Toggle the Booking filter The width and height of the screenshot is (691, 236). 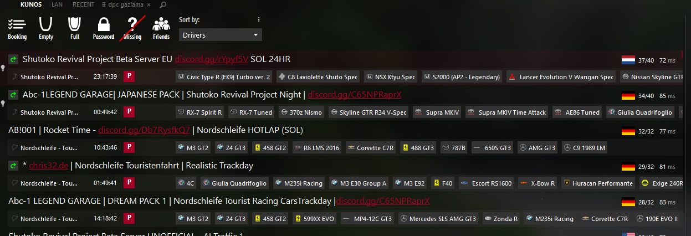tap(17, 28)
